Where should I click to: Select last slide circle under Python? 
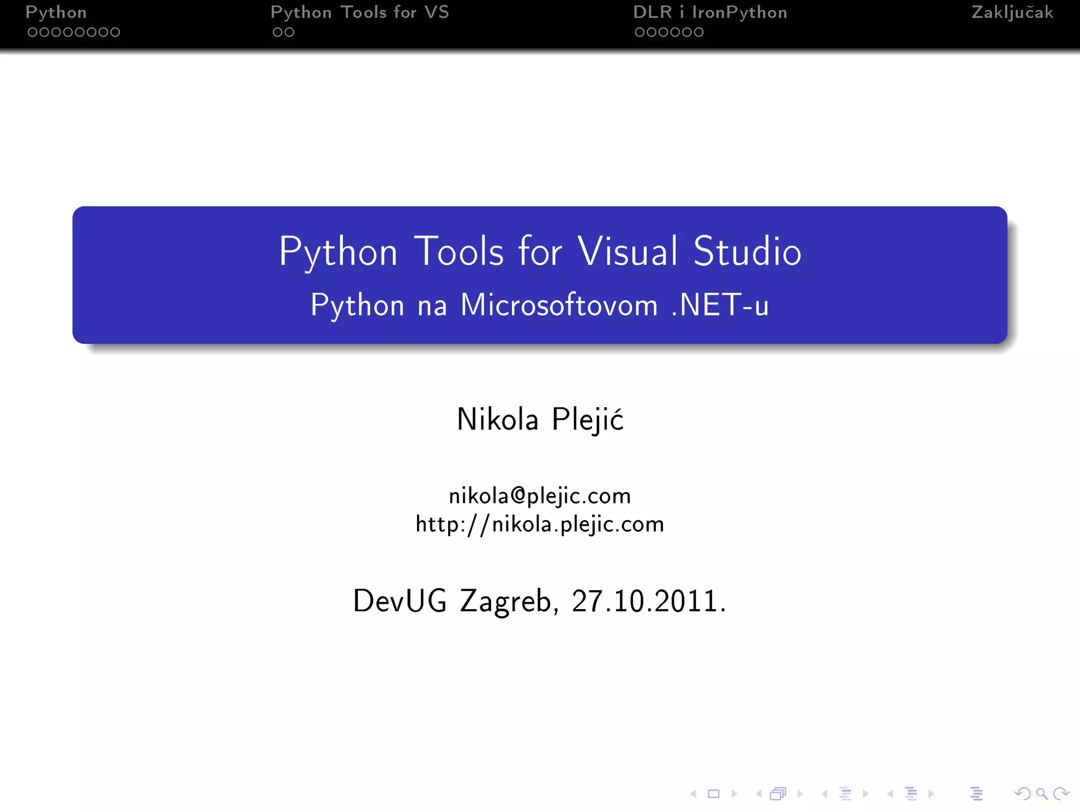pos(115,32)
